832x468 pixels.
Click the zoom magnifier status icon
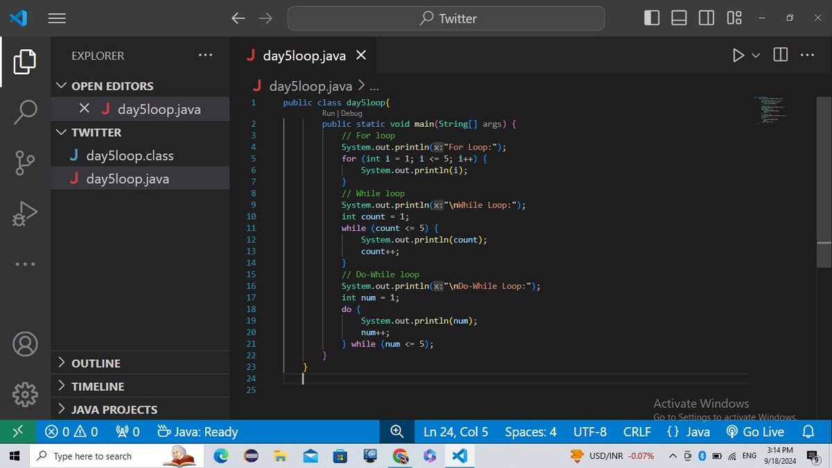(397, 431)
